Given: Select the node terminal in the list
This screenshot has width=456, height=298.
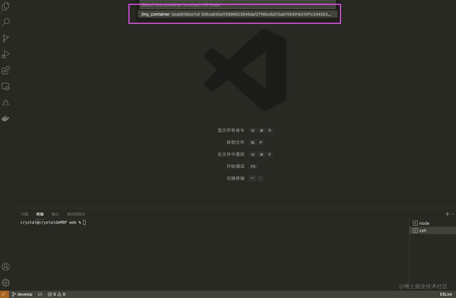Looking at the screenshot, I should tap(432, 223).
